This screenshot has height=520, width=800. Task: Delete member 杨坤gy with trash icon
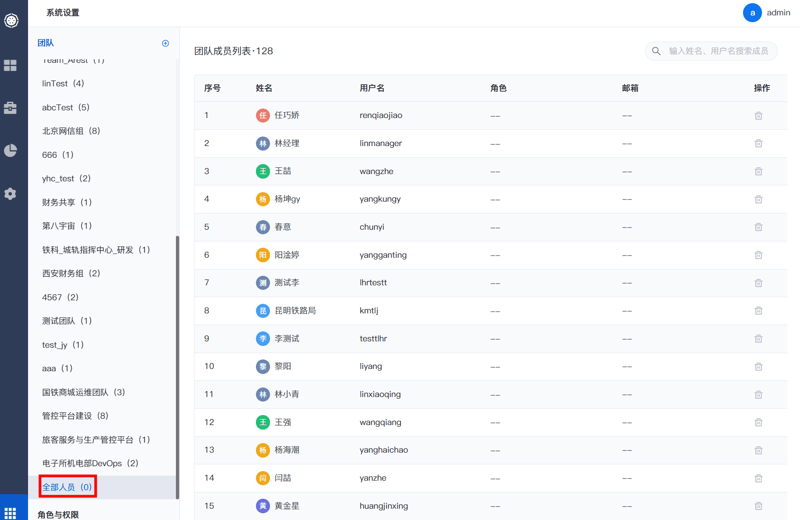click(x=759, y=199)
